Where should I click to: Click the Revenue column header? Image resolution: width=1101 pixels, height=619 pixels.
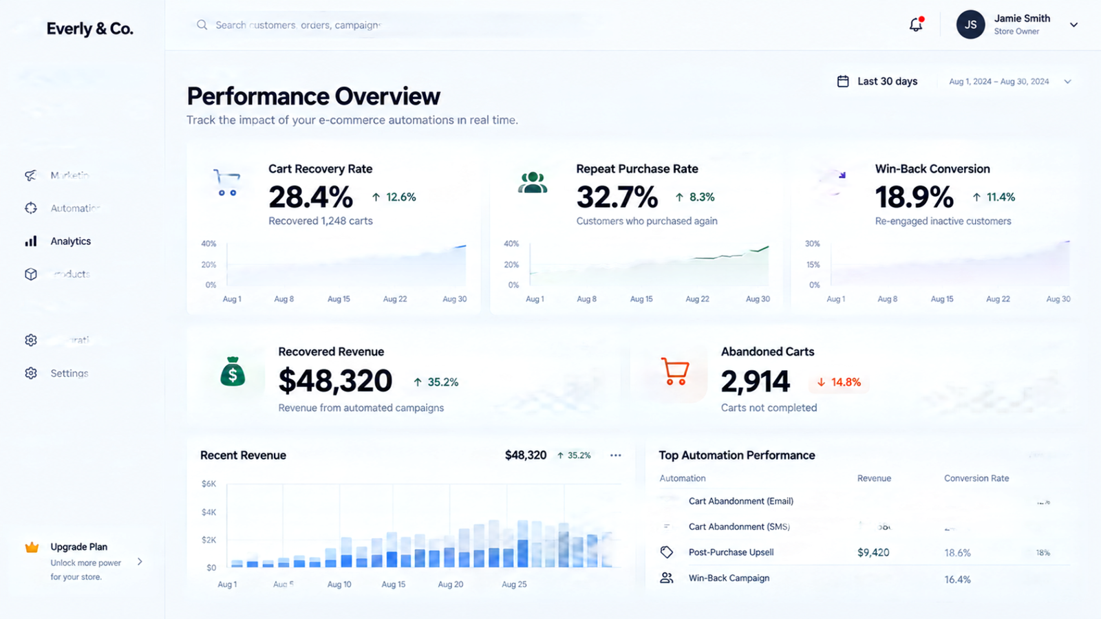(874, 479)
